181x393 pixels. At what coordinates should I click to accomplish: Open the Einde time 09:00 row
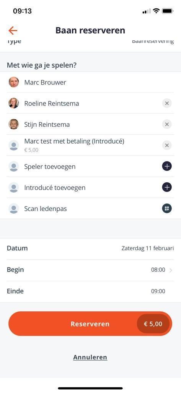click(x=90, y=292)
